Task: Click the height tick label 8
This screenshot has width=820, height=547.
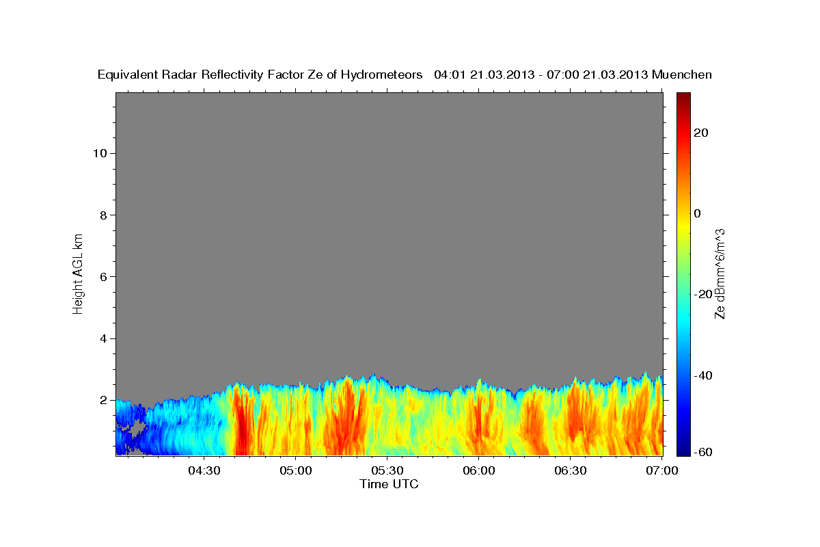Action: 102,215
